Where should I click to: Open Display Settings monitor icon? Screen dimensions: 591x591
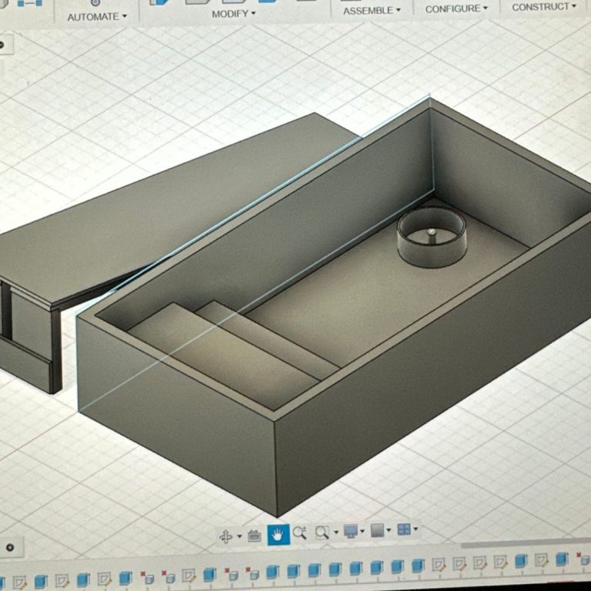point(351,531)
